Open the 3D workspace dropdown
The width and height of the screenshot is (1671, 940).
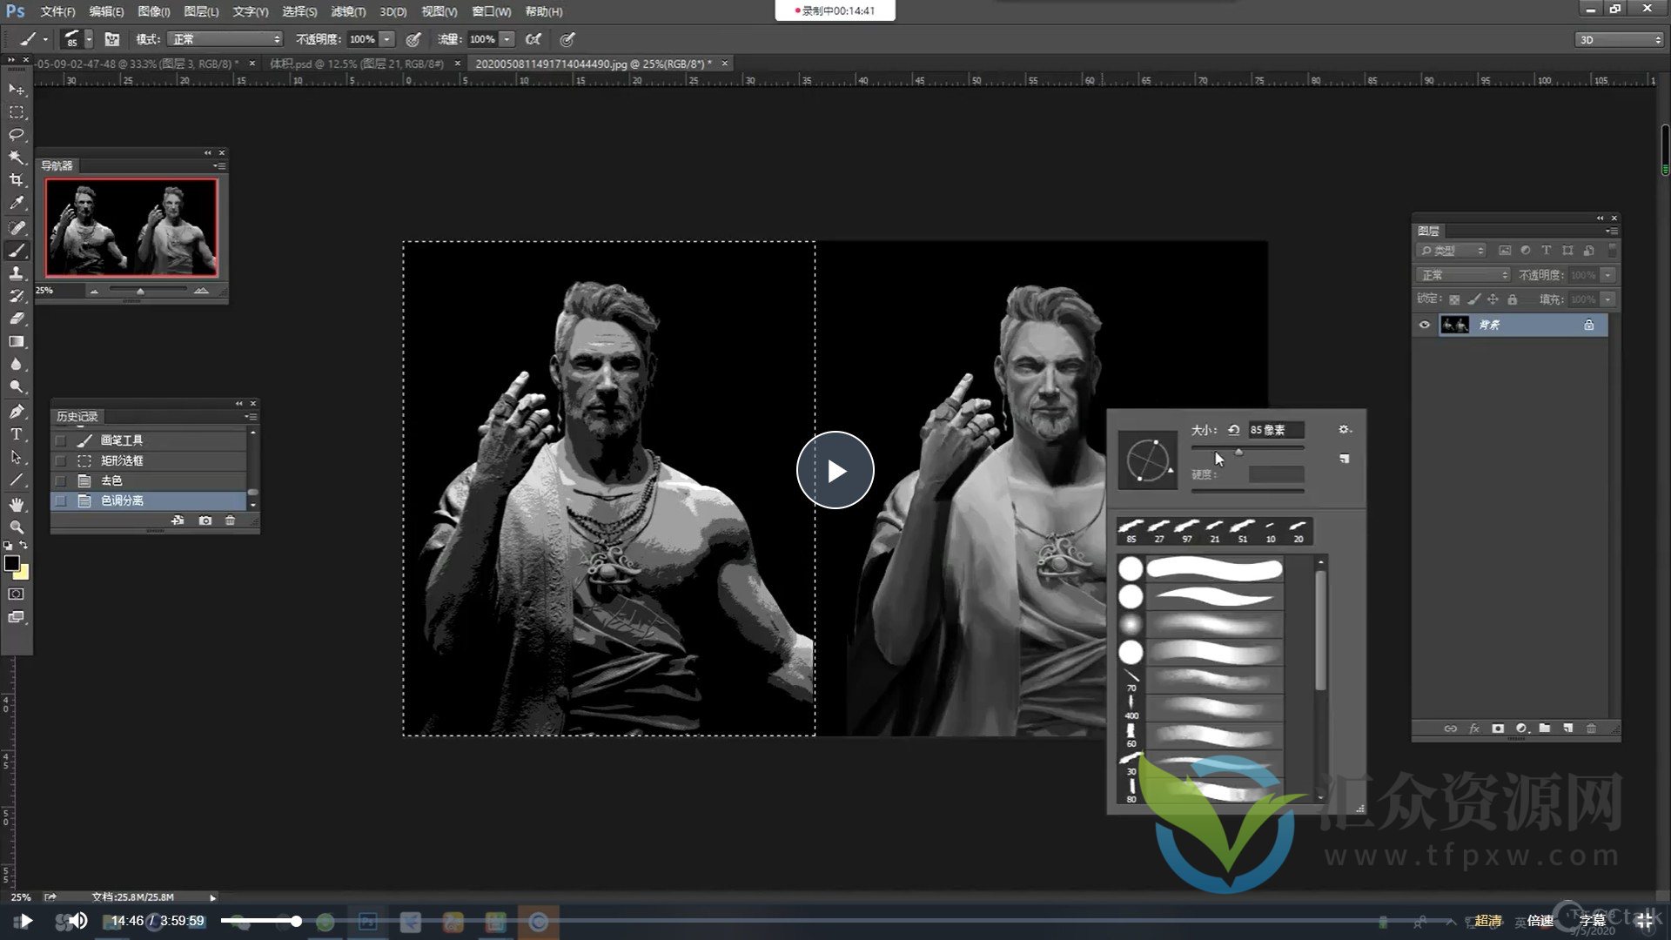(1620, 40)
